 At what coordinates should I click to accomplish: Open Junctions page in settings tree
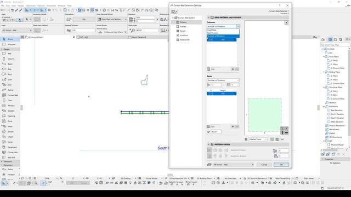tap(186, 35)
